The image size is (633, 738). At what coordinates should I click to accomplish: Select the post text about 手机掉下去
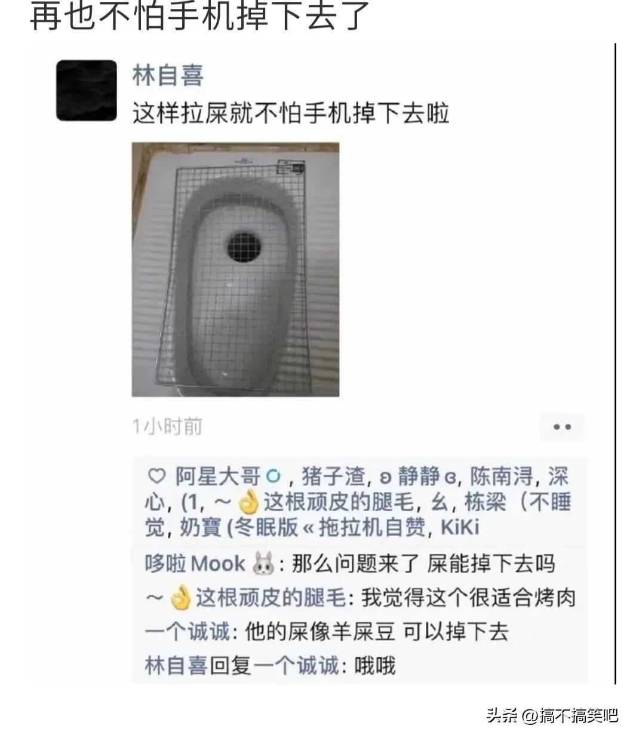pos(291,112)
